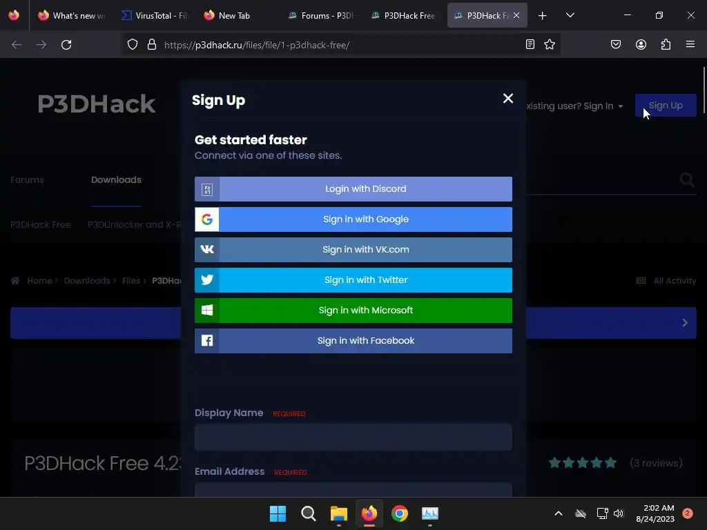
Task: Click the five-star rating
Action: click(x=583, y=462)
